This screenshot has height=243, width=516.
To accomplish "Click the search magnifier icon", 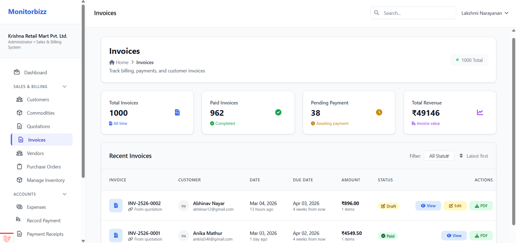I will [377, 13].
